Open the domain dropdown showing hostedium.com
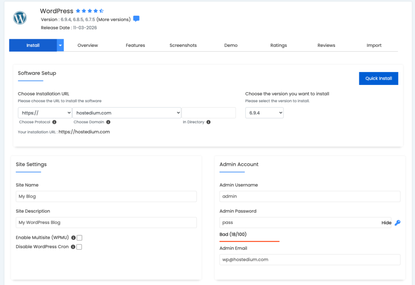The height and width of the screenshot is (285, 415). tap(127, 112)
